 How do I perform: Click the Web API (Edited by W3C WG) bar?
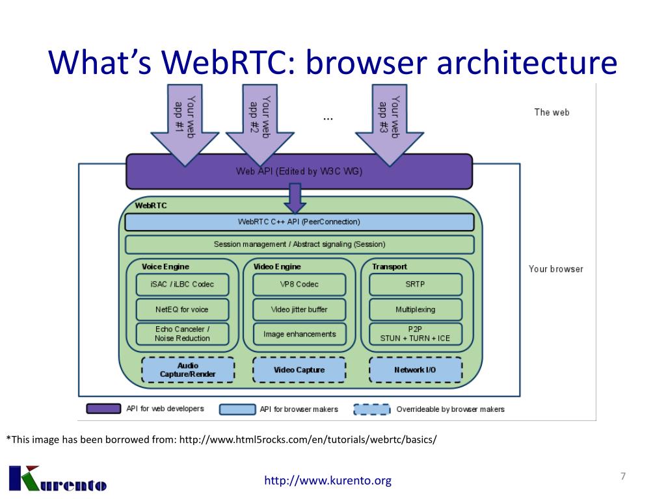click(x=299, y=172)
